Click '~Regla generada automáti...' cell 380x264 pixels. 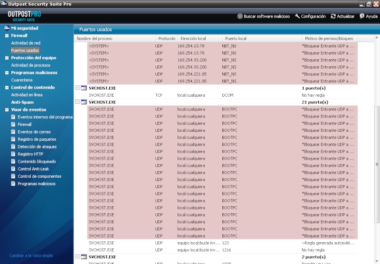tap(328, 243)
